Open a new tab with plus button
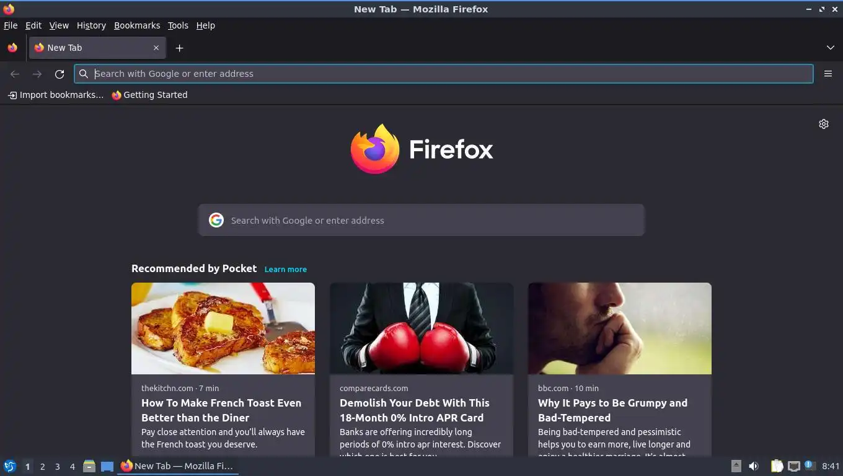843x476 pixels. [x=179, y=48]
